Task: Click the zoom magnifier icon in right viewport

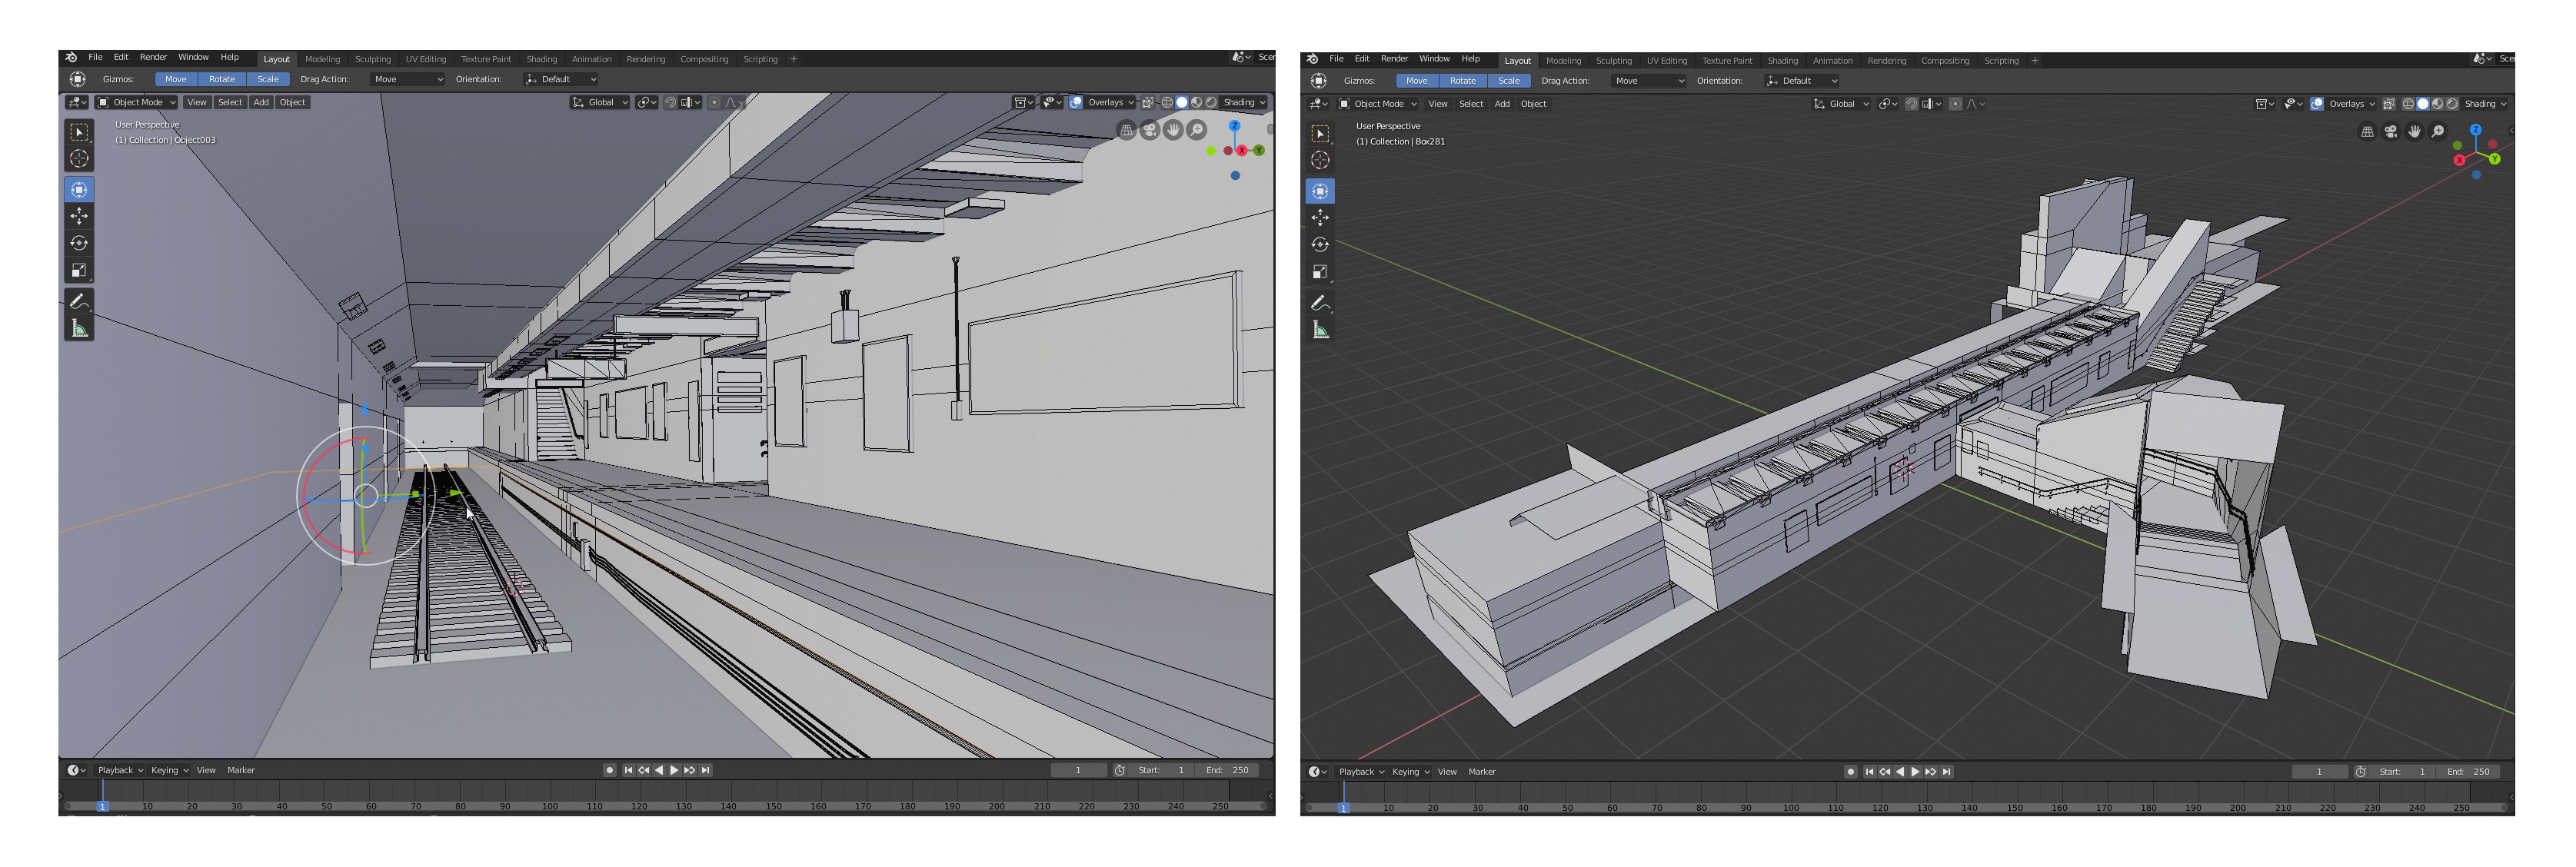Action: click(2438, 132)
